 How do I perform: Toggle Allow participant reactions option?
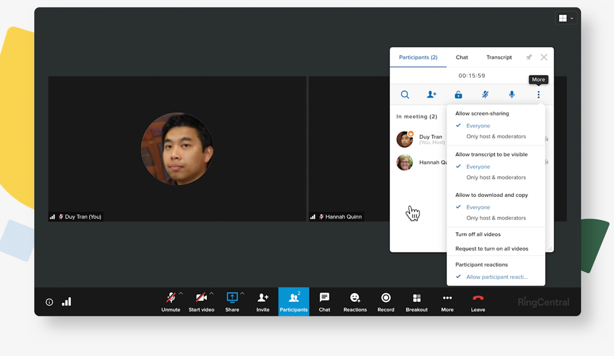[x=496, y=277]
